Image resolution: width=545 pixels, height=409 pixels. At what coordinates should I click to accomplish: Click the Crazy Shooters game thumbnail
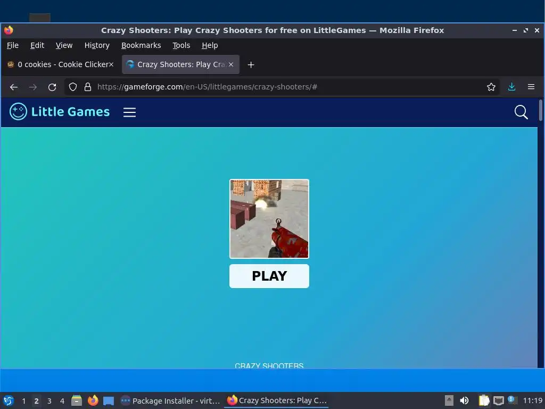(269, 219)
